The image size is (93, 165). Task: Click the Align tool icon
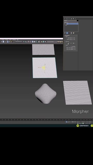[26, 42]
